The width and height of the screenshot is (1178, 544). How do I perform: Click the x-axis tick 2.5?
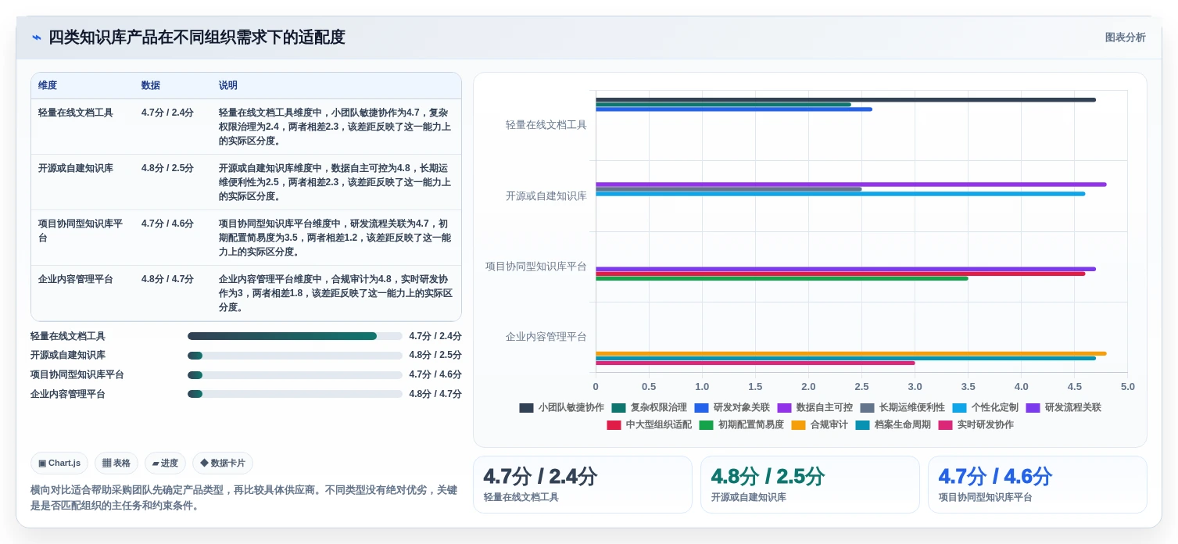point(861,386)
